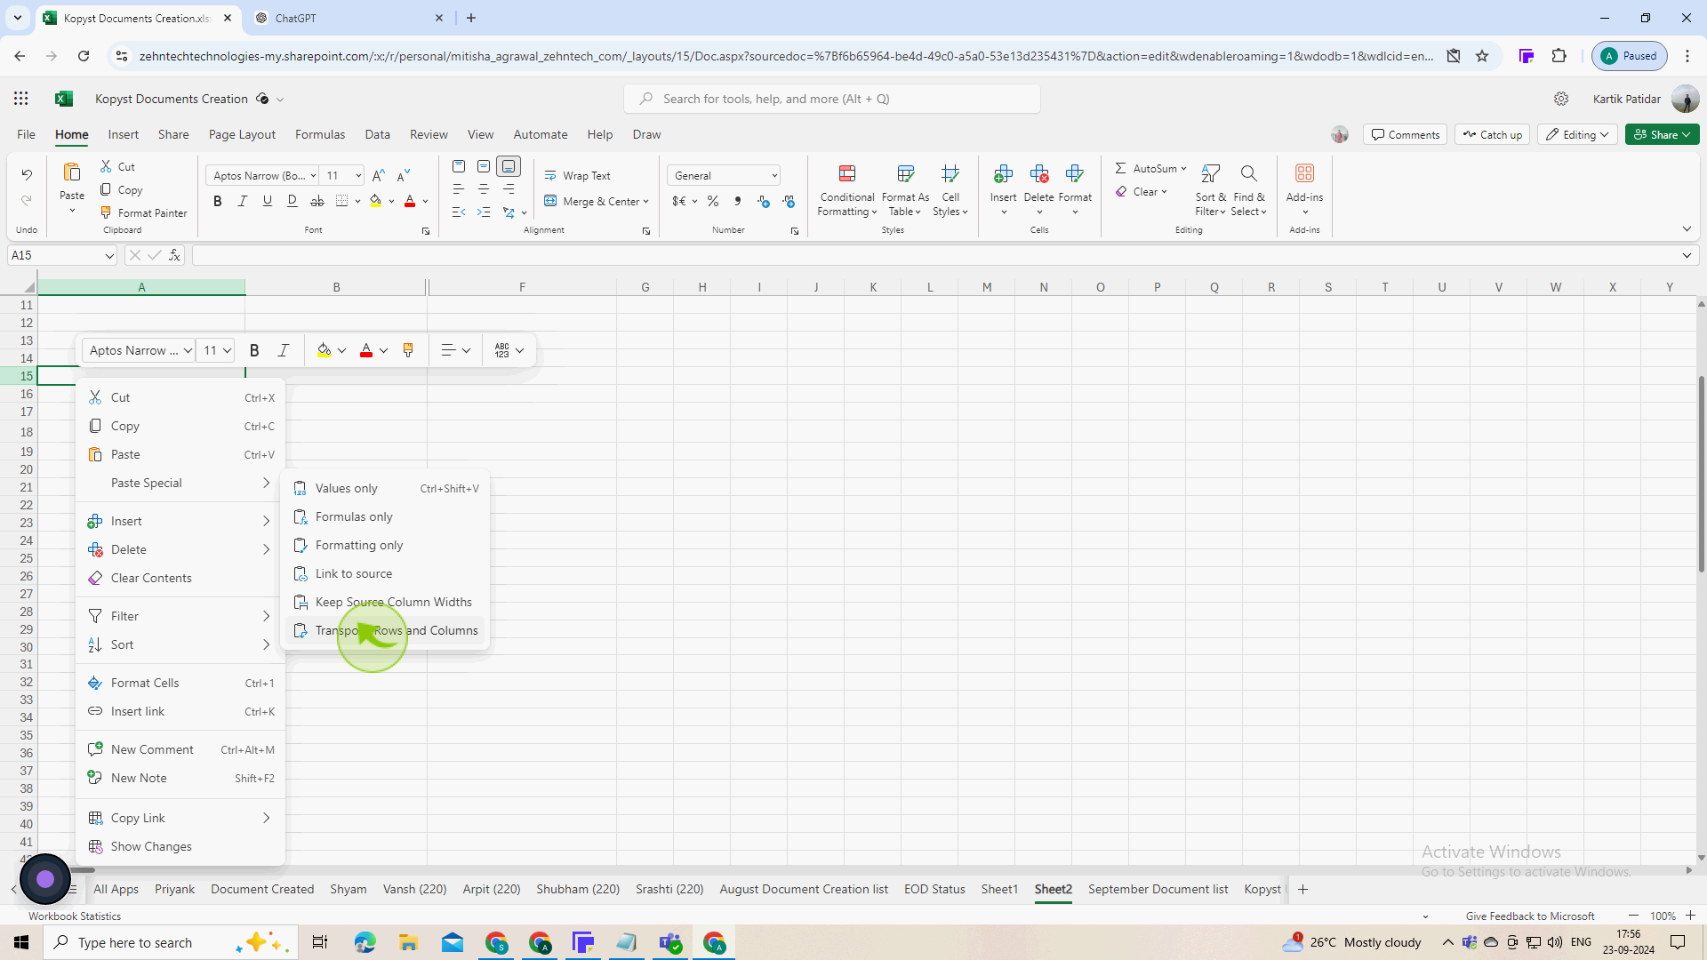Screen dimensions: 1707x960
Task: Choose Transpose Rows and Columns
Action: 387,630
